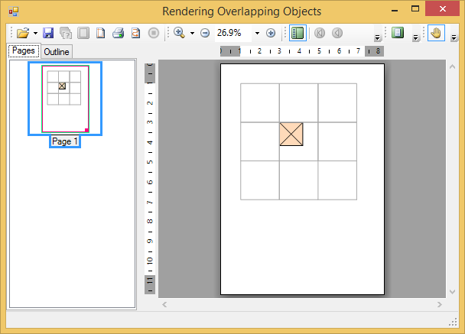Click the plus Zoom In button

(x=271, y=33)
